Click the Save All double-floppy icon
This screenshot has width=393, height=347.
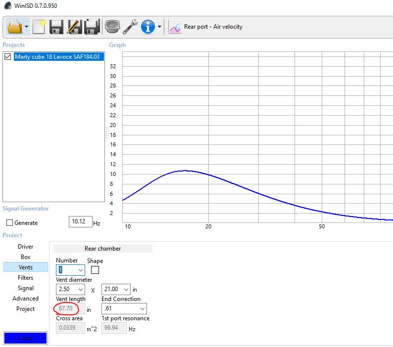92,27
